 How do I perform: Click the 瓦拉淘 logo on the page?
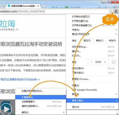click(7, 24)
